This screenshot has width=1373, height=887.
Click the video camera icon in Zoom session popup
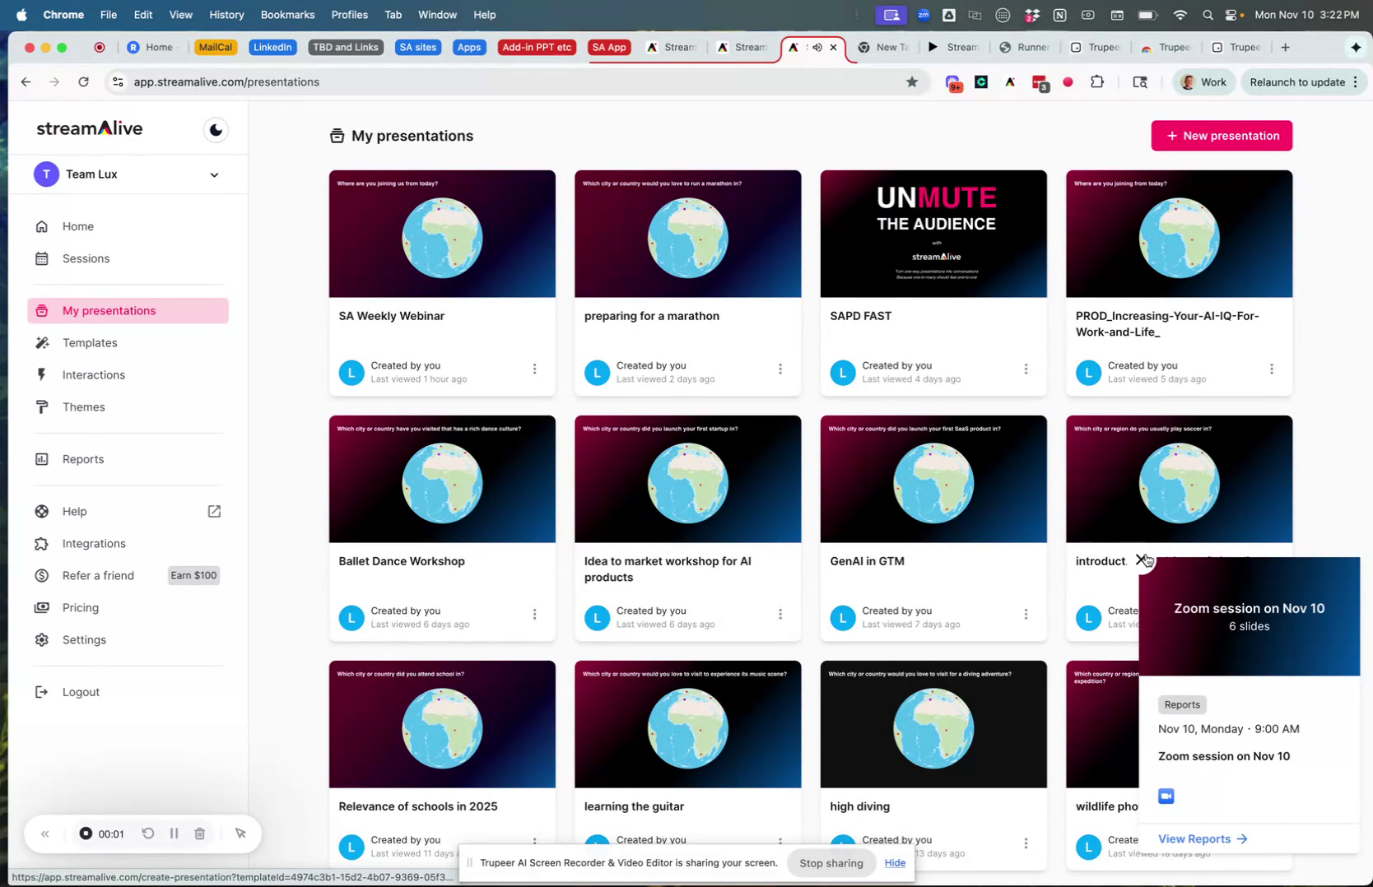(1166, 796)
